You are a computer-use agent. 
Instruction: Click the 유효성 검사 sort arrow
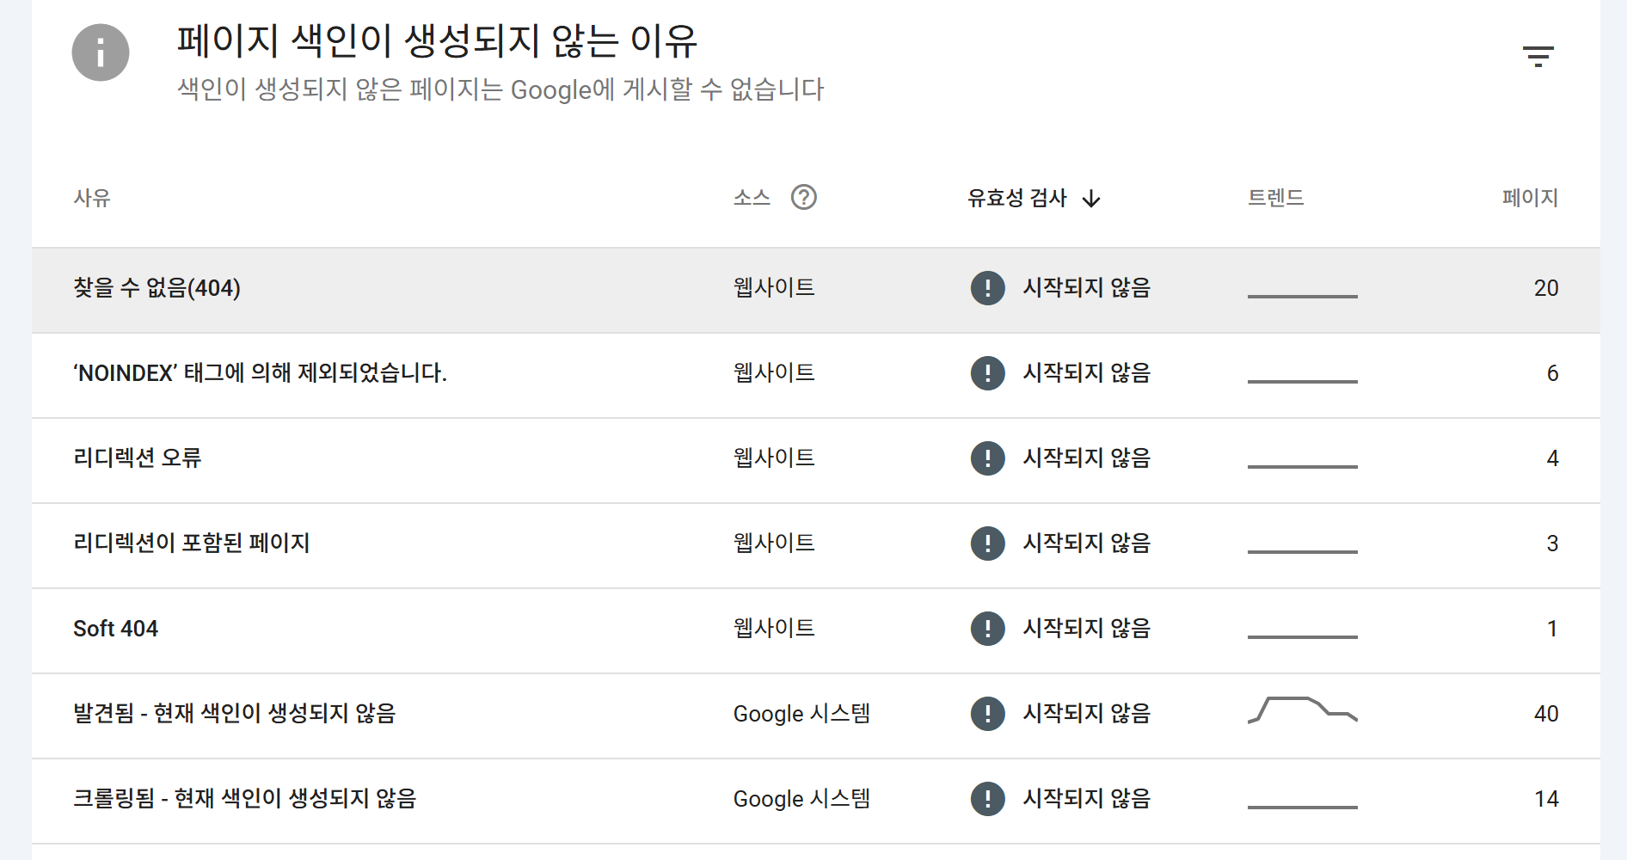click(1091, 199)
